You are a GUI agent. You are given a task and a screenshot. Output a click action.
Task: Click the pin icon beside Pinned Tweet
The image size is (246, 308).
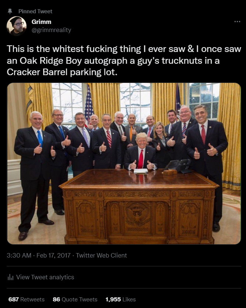pyautogui.click(x=10, y=11)
